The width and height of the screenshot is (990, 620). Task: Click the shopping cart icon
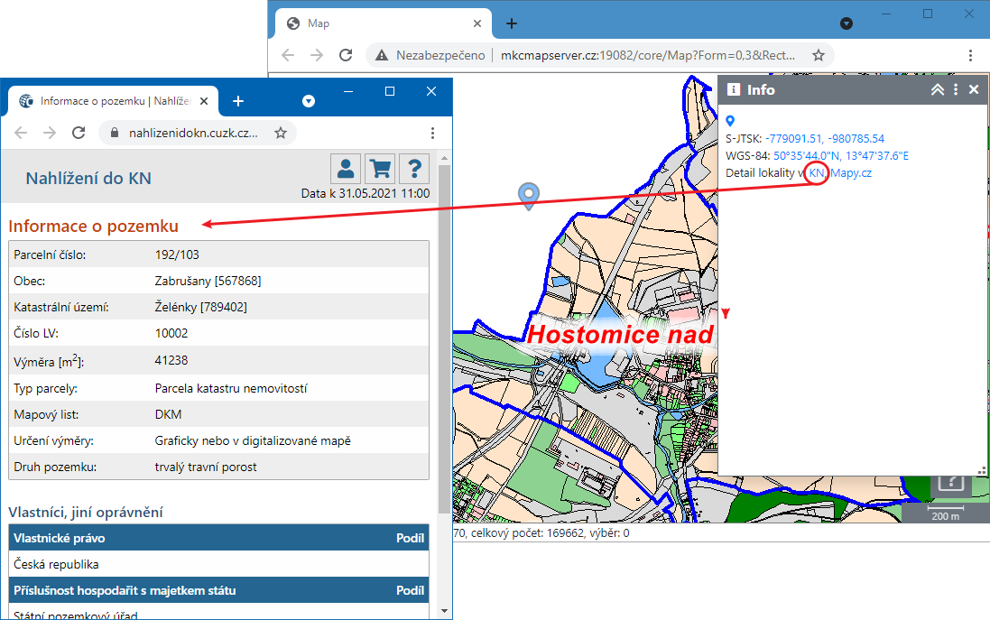click(x=380, y=169)
